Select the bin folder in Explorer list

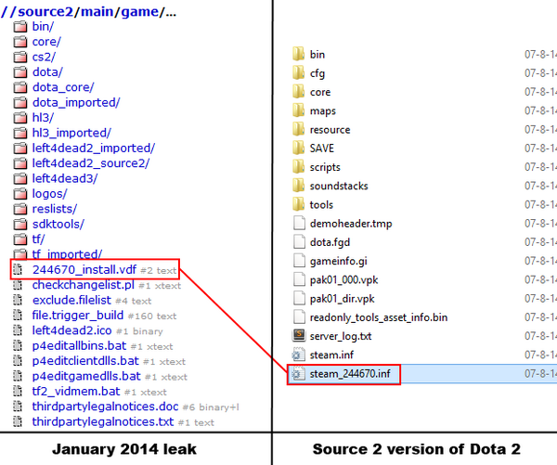point(317,55)
